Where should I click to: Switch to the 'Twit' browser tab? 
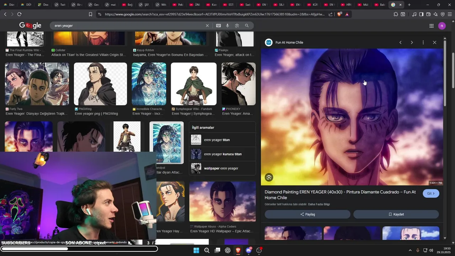[60, 5]
